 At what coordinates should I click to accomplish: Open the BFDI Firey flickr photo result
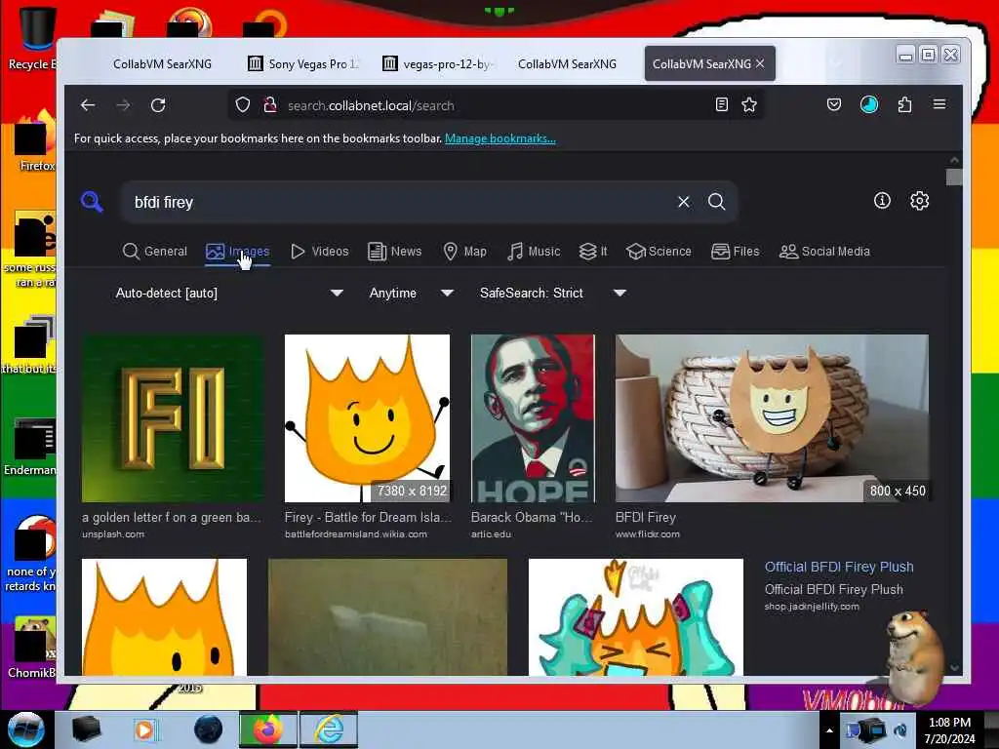772,418
